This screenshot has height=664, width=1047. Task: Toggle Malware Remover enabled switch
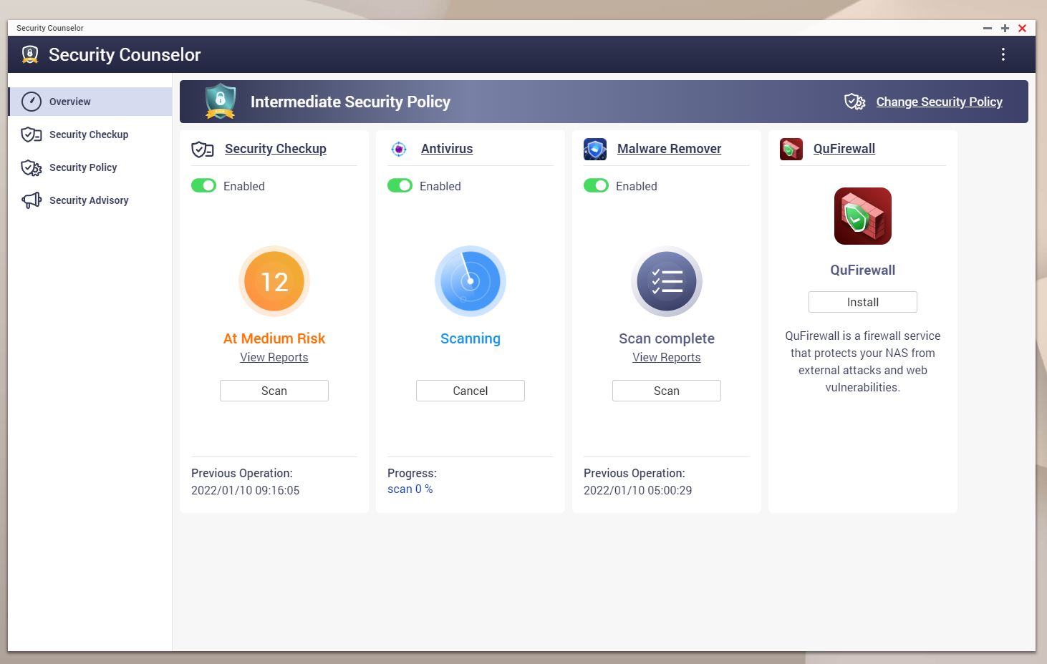596,186
